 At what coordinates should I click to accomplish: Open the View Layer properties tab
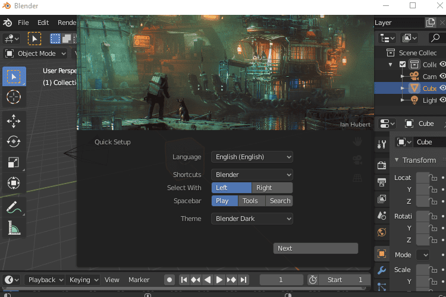click(x=382, y=199)
